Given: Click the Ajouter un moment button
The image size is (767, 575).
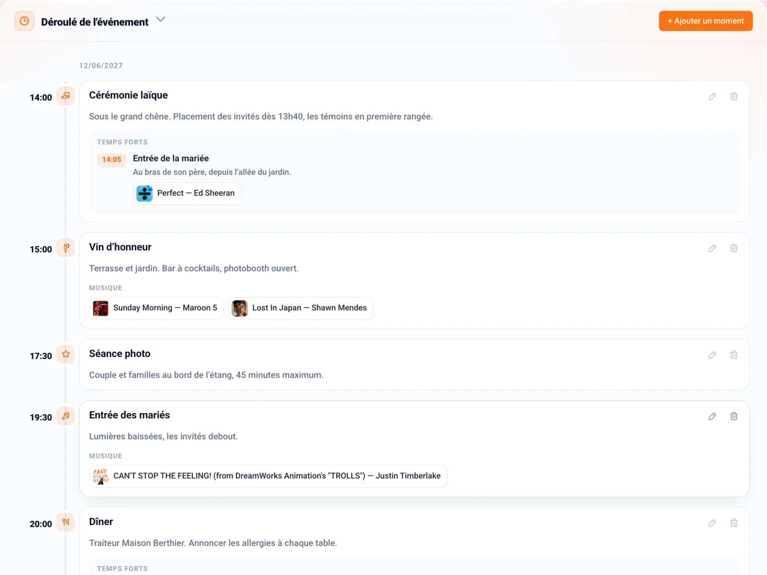Looking at the screenshot, I should point(706,21).
